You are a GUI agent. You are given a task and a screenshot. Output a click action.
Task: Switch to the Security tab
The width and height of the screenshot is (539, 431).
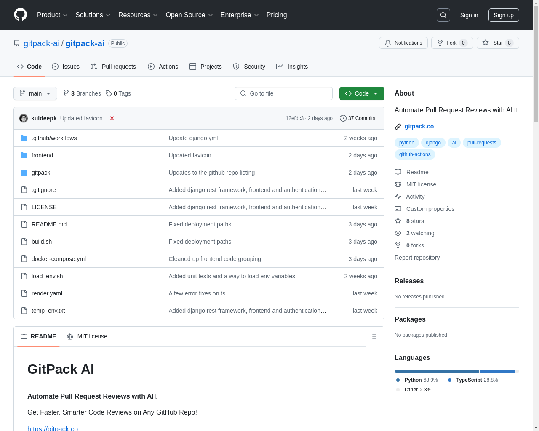249,67
